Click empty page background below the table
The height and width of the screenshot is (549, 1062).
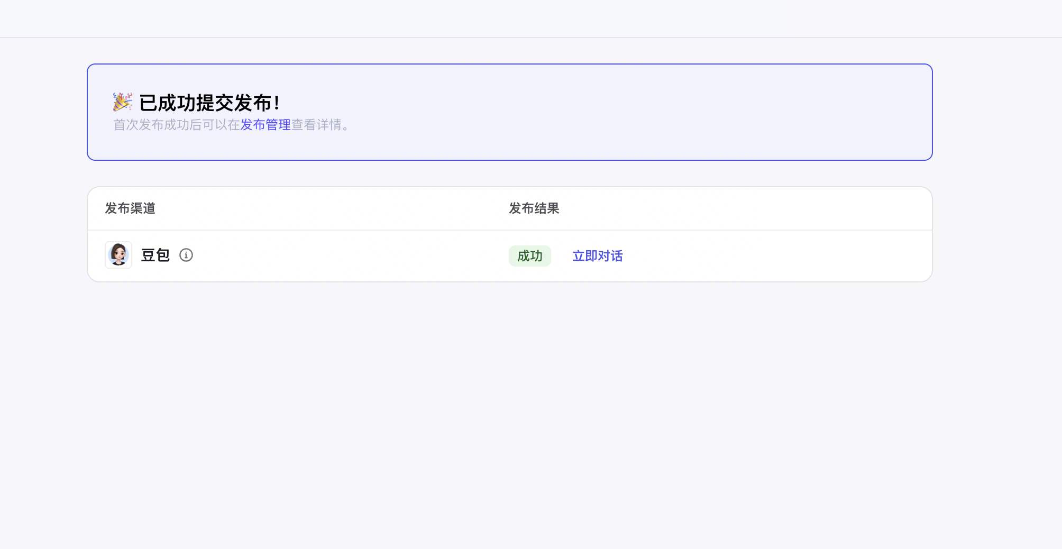pyautogui.click(x=508, y=413)
